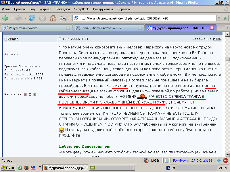Click the taskbar clock showing 21:59
230x172 pixels.
click(223, 168)
